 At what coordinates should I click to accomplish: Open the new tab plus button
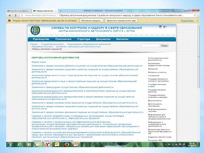coord(60,11)
